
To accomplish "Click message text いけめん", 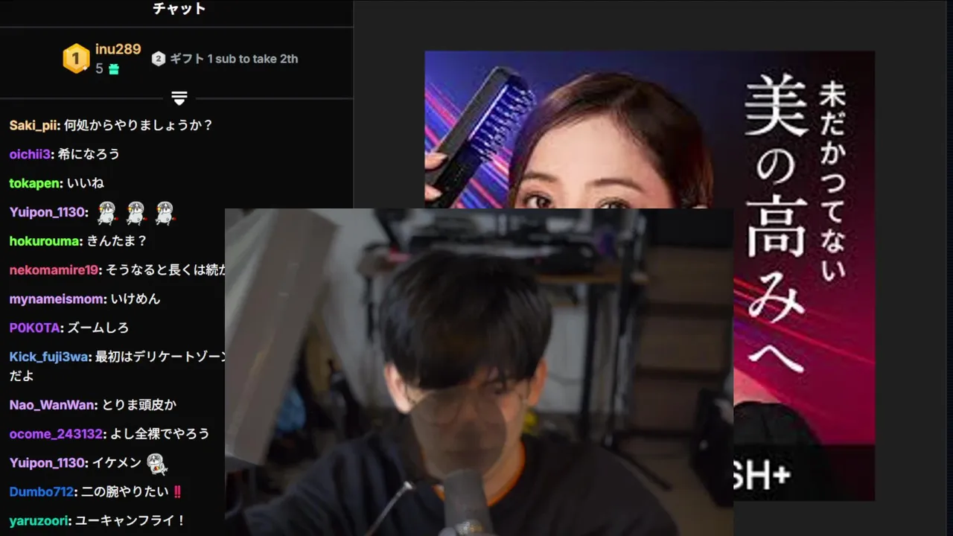I will (x=136, y=299).
